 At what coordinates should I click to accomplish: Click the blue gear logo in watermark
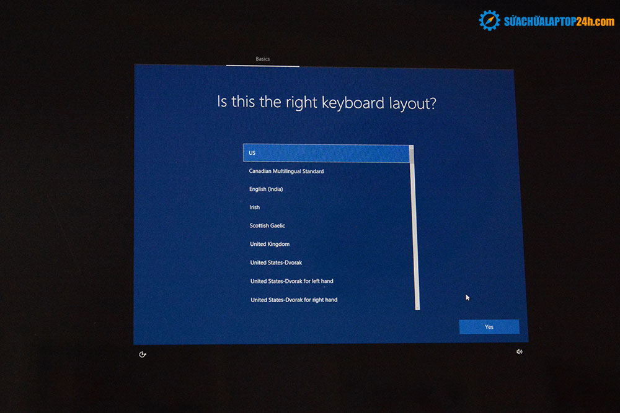pyautogui.click(x=489, y=20)
